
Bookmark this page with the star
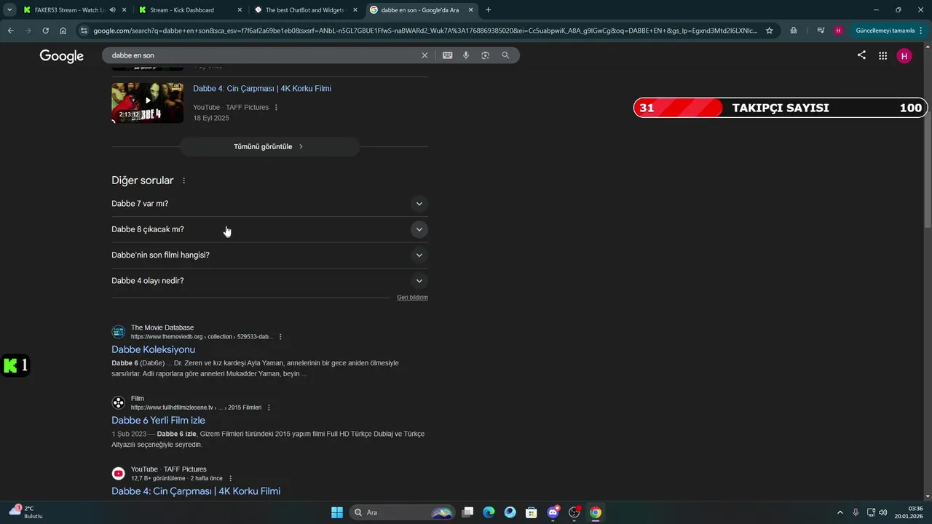click(769, 31)
